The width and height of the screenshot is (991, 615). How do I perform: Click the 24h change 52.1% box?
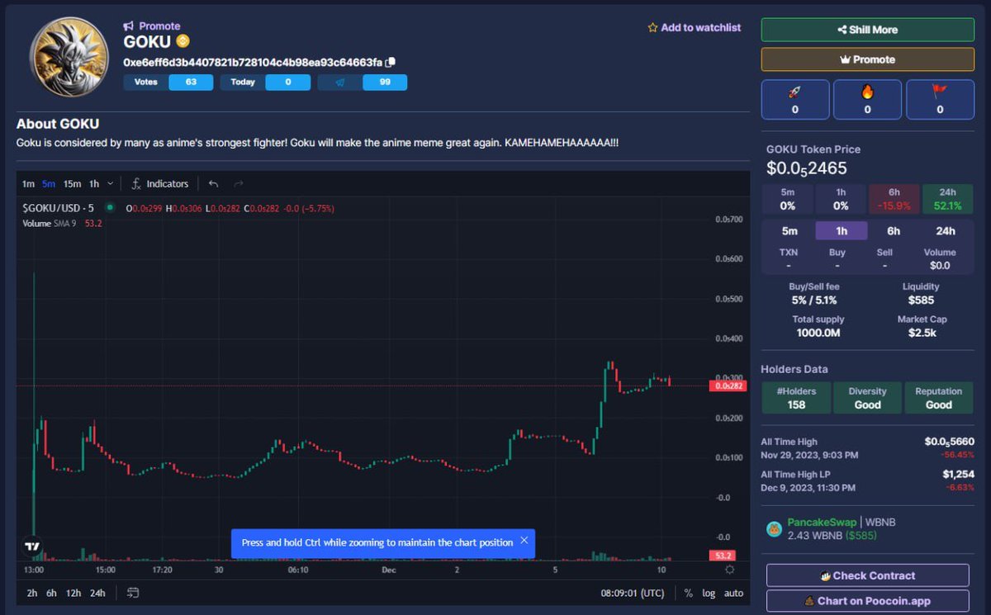(x=946, y=199)
